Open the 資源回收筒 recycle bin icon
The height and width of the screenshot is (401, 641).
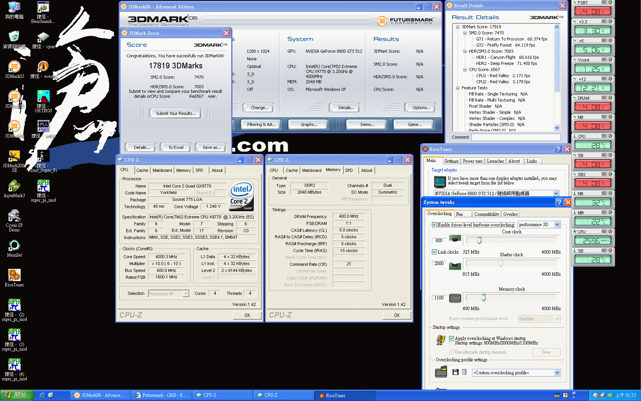(x=14, y=40)
